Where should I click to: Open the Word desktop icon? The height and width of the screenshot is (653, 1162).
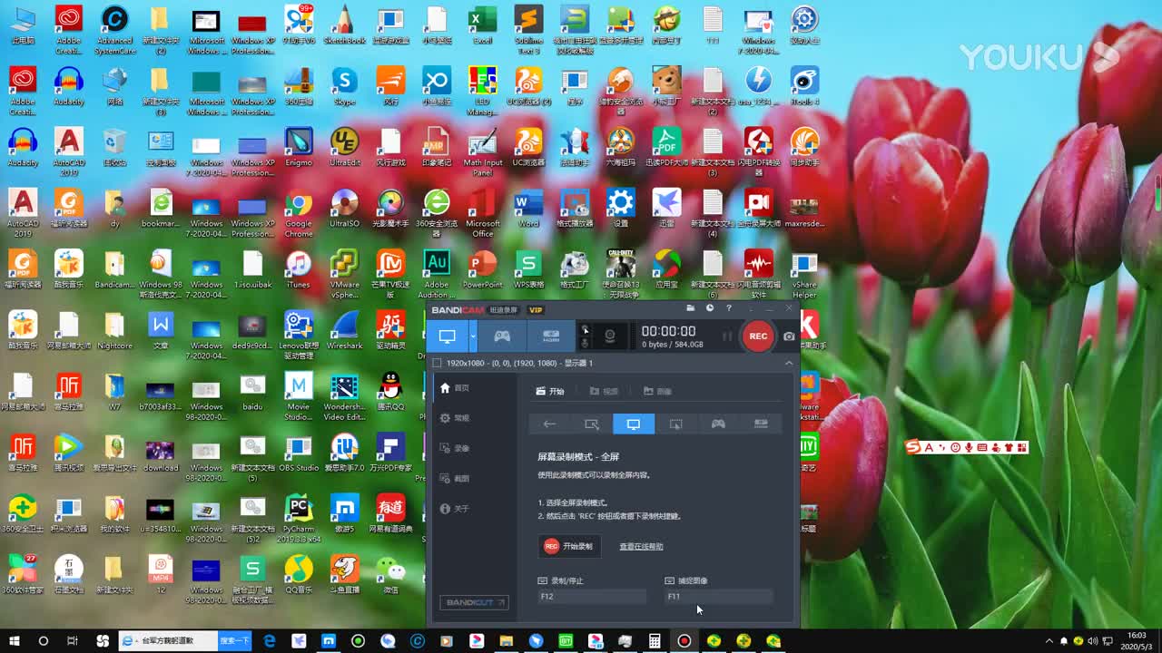[x=528, y=208]
